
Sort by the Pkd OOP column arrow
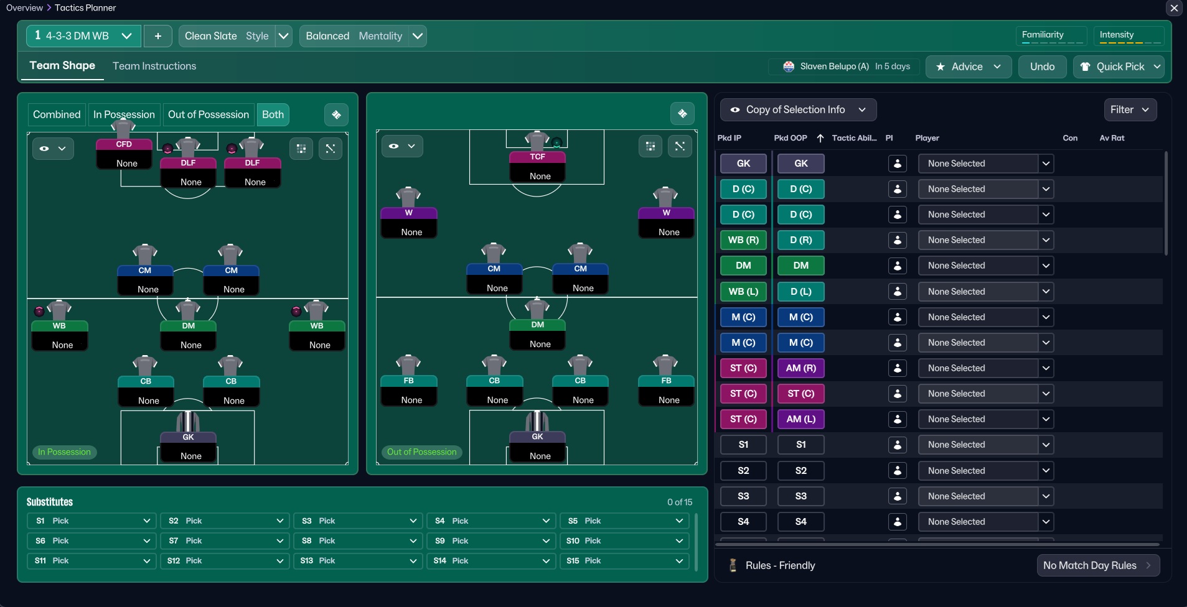[x=820, y=138]
